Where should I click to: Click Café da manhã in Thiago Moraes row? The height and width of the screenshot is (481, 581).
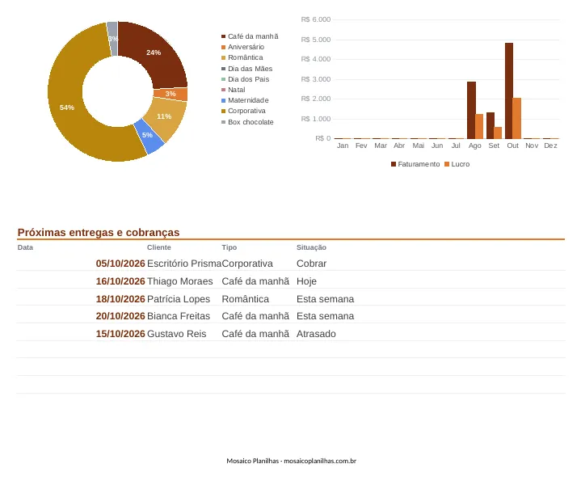pos(255,281)
